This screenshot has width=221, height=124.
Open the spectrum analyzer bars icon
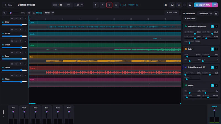172,5
